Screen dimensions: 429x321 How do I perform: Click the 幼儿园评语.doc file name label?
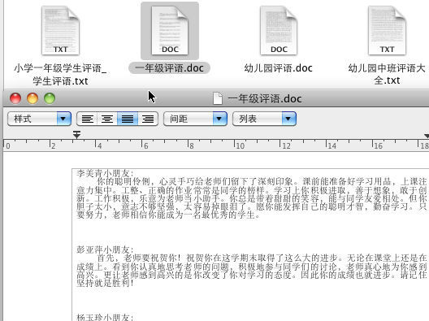[x=278, y=68]
